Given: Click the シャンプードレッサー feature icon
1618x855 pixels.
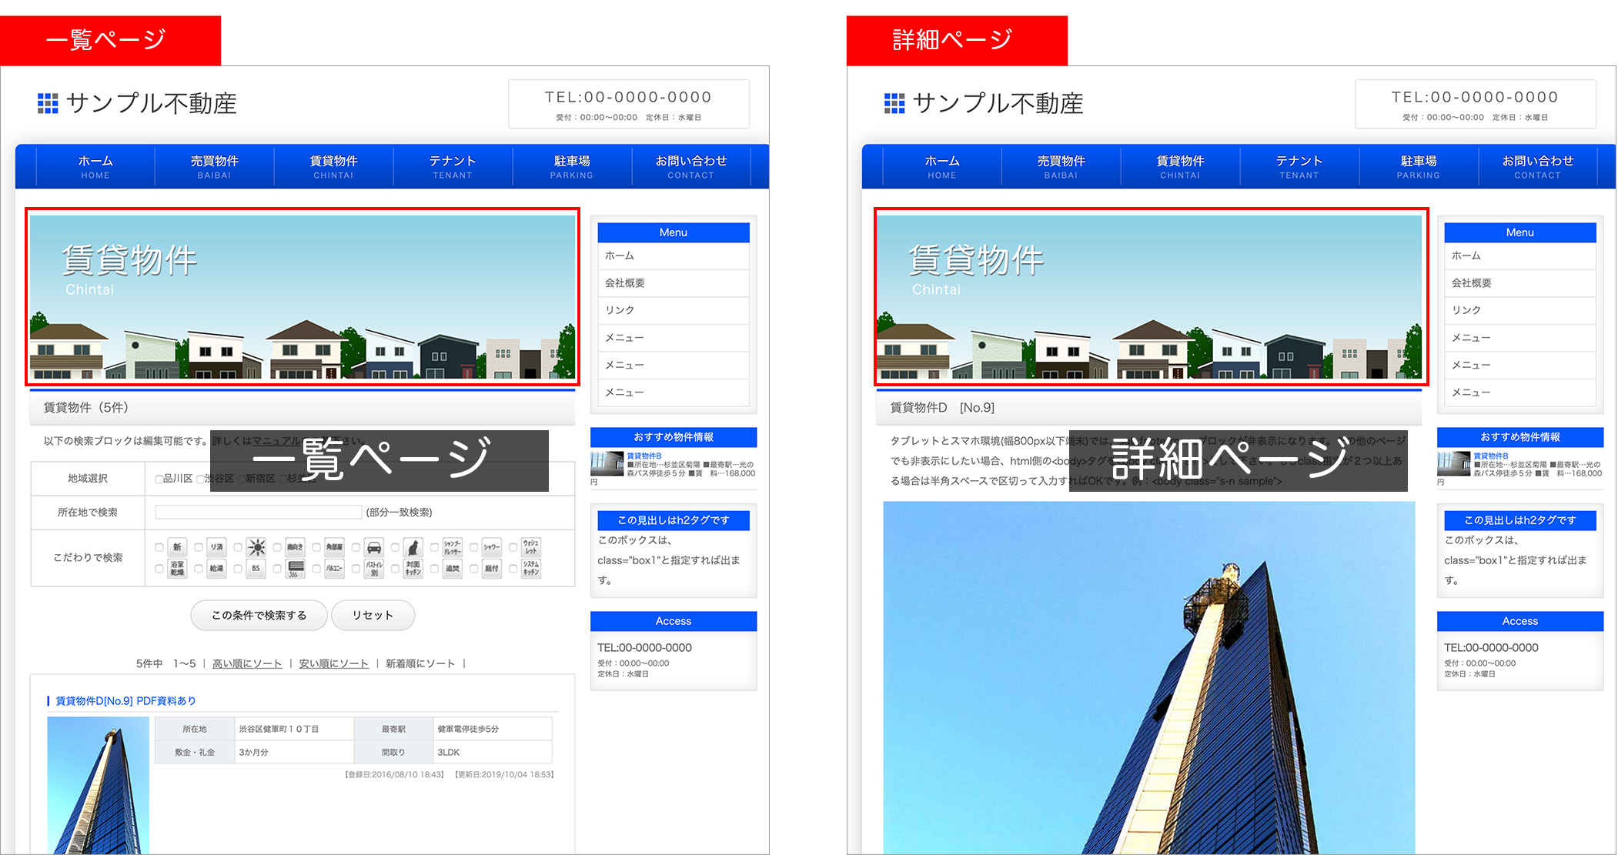Looking at the screenshot, I should (x=453, y=547).
